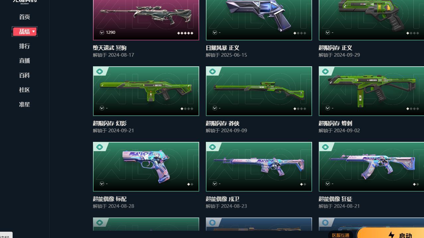This screenshot has width=424, height=238.
Task: Select 百科 in the sidebar
Action: pyautogui.click(x=25, y=75)
